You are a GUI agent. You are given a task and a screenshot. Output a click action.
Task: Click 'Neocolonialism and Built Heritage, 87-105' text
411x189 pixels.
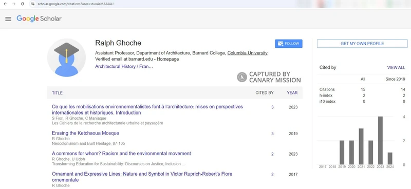(88, 143)
